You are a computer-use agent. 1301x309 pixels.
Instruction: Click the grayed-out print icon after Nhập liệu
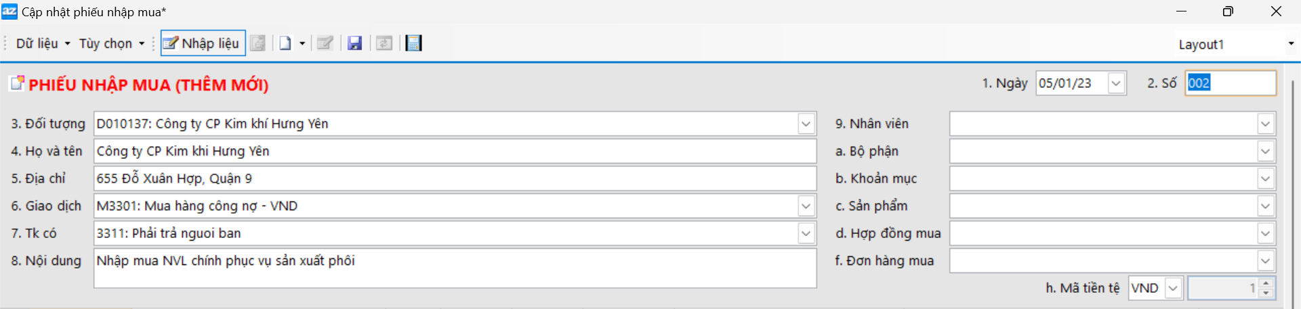tap(258, 43)
